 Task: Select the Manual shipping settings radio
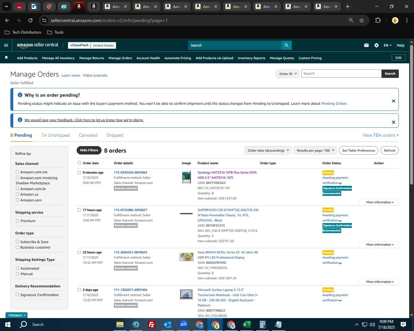pyautogui.click(x=17, y=274)
